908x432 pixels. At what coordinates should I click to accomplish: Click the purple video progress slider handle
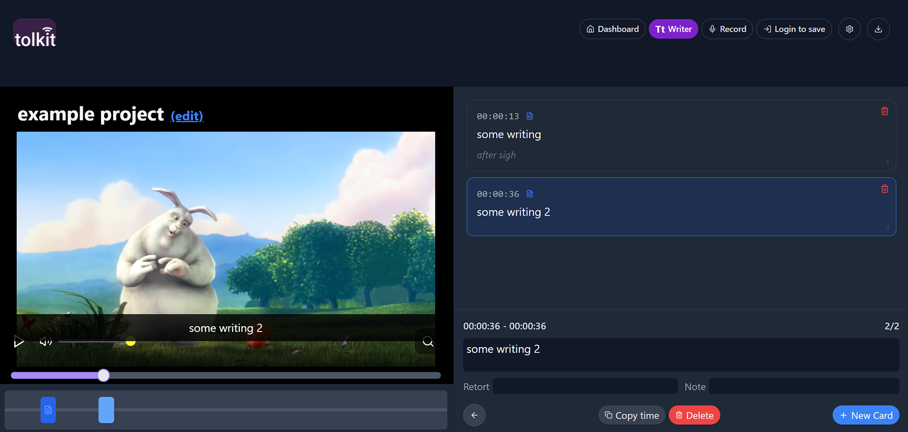pyautogui.click(x=104, y=375)
